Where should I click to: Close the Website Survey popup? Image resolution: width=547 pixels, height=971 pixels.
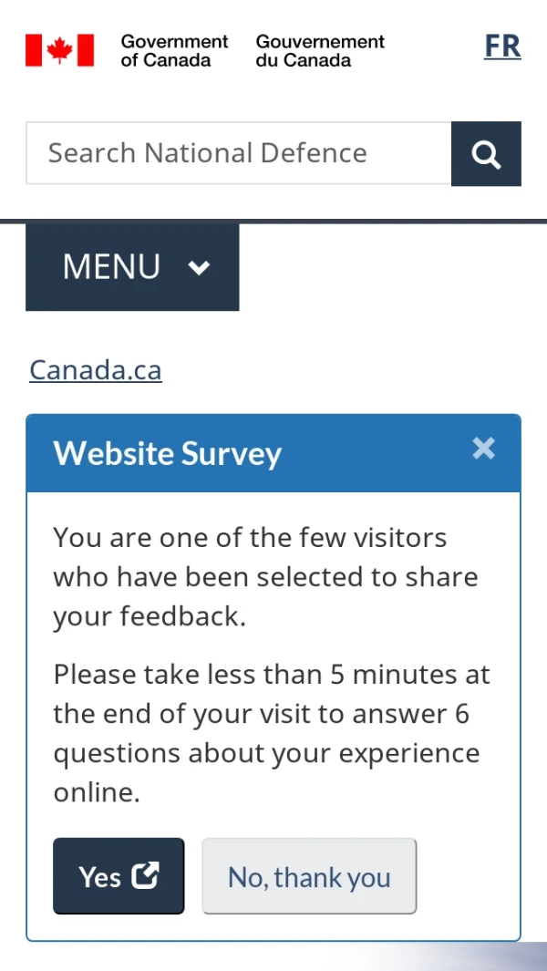point(483,448)
